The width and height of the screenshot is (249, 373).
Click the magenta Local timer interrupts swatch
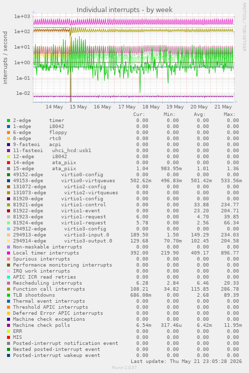click(9, 253)
